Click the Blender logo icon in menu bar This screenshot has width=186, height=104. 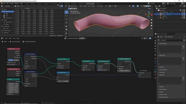point(2,3)
